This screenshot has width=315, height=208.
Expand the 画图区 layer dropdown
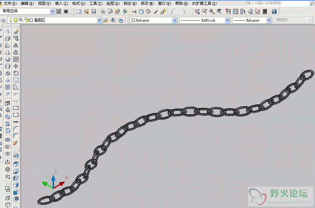pyautogui.click(x=99, y=20)
